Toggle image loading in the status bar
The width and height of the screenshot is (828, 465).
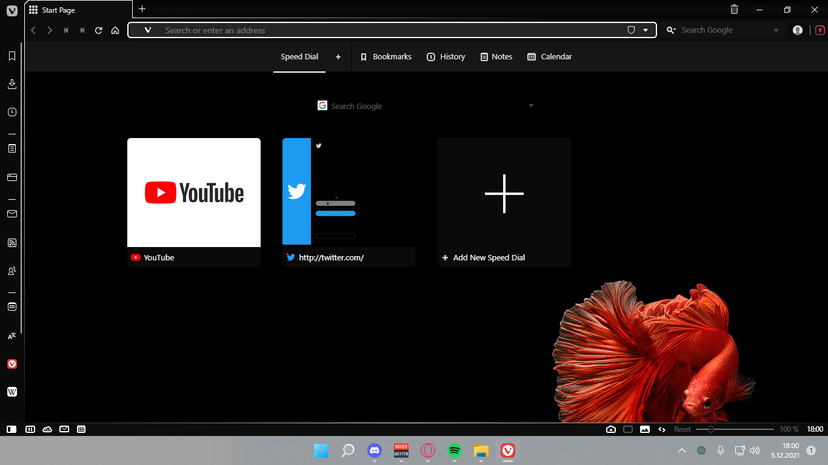point(645,429)
